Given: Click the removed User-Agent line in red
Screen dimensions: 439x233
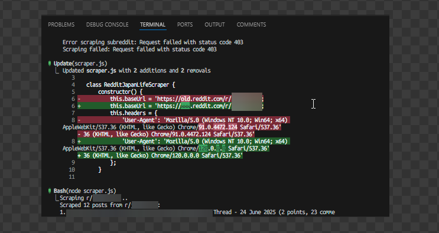Looking at the screenshot, I should coord(184,120).
